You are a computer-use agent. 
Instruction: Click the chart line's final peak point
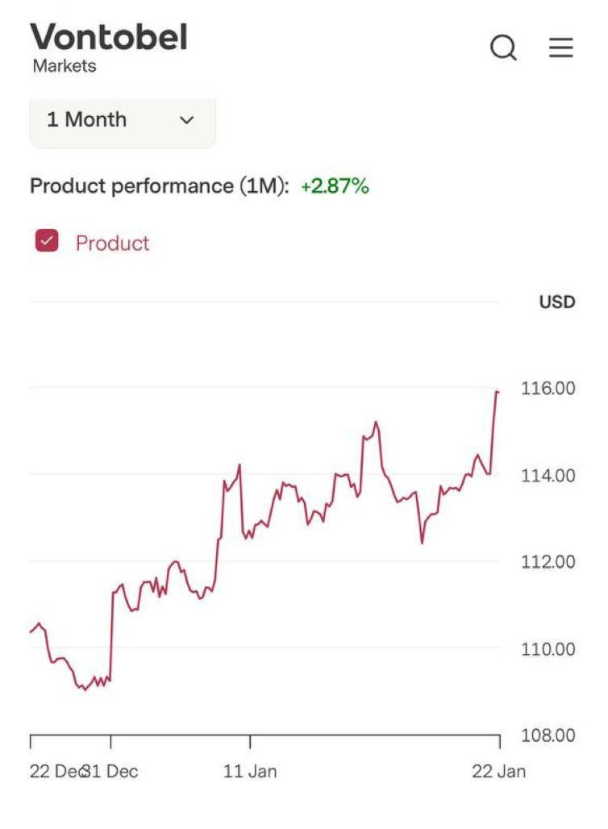[x=497, y=392]
